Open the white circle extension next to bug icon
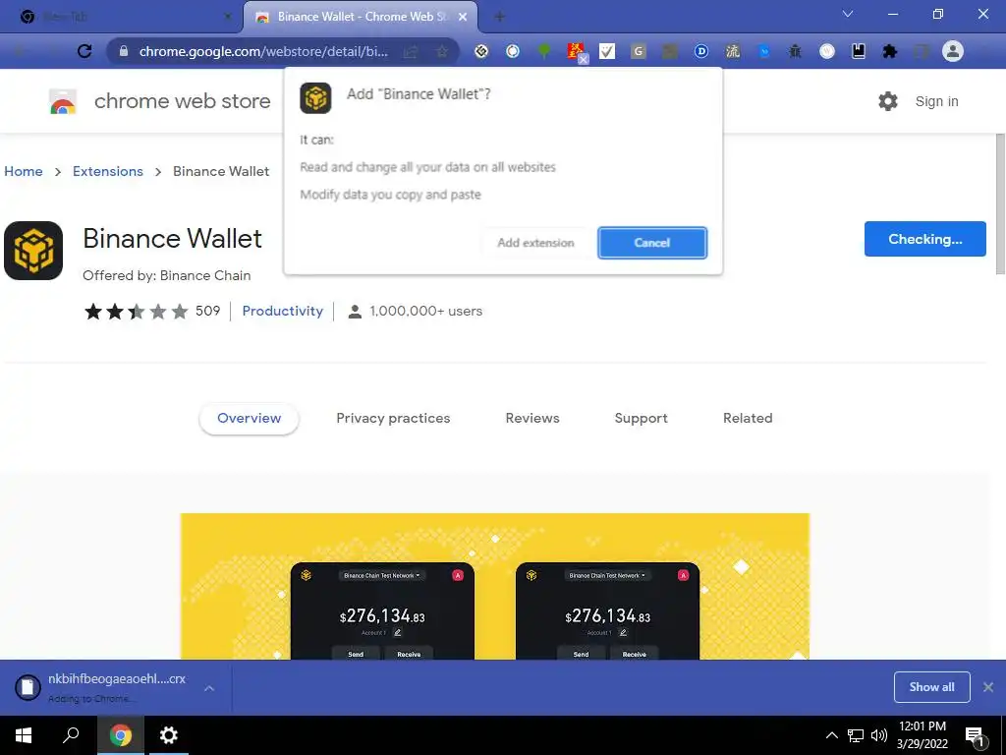1006x755 pixels. coord(827,51)
